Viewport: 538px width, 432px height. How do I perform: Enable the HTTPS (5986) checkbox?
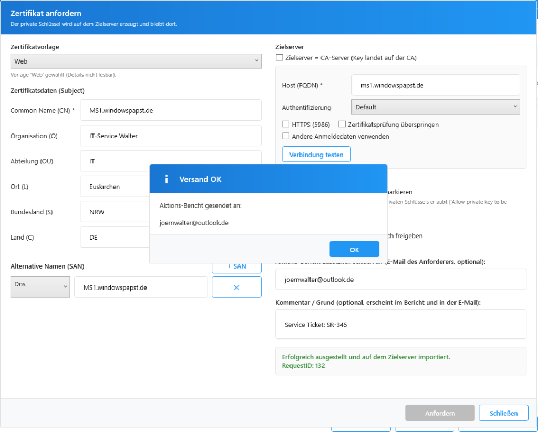[x=286, y=124]
